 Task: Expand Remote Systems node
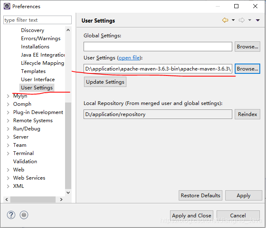coord(8,121)
